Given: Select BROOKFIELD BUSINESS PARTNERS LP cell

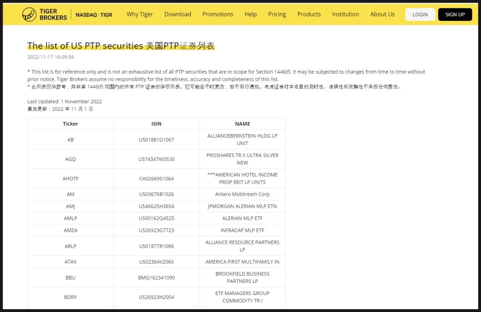Looking at the screenshot, I should click(242, 278).
